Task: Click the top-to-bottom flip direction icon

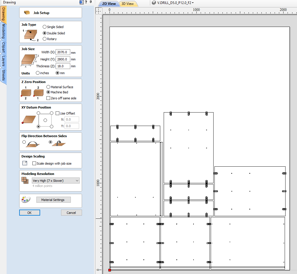Action: (59, 143)
